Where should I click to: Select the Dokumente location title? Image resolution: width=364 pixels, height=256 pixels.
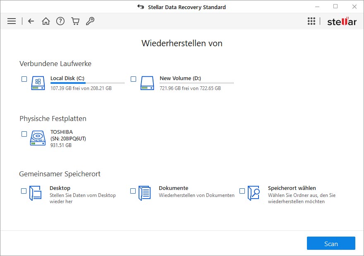pyautogui.click(x=173, y=188)
